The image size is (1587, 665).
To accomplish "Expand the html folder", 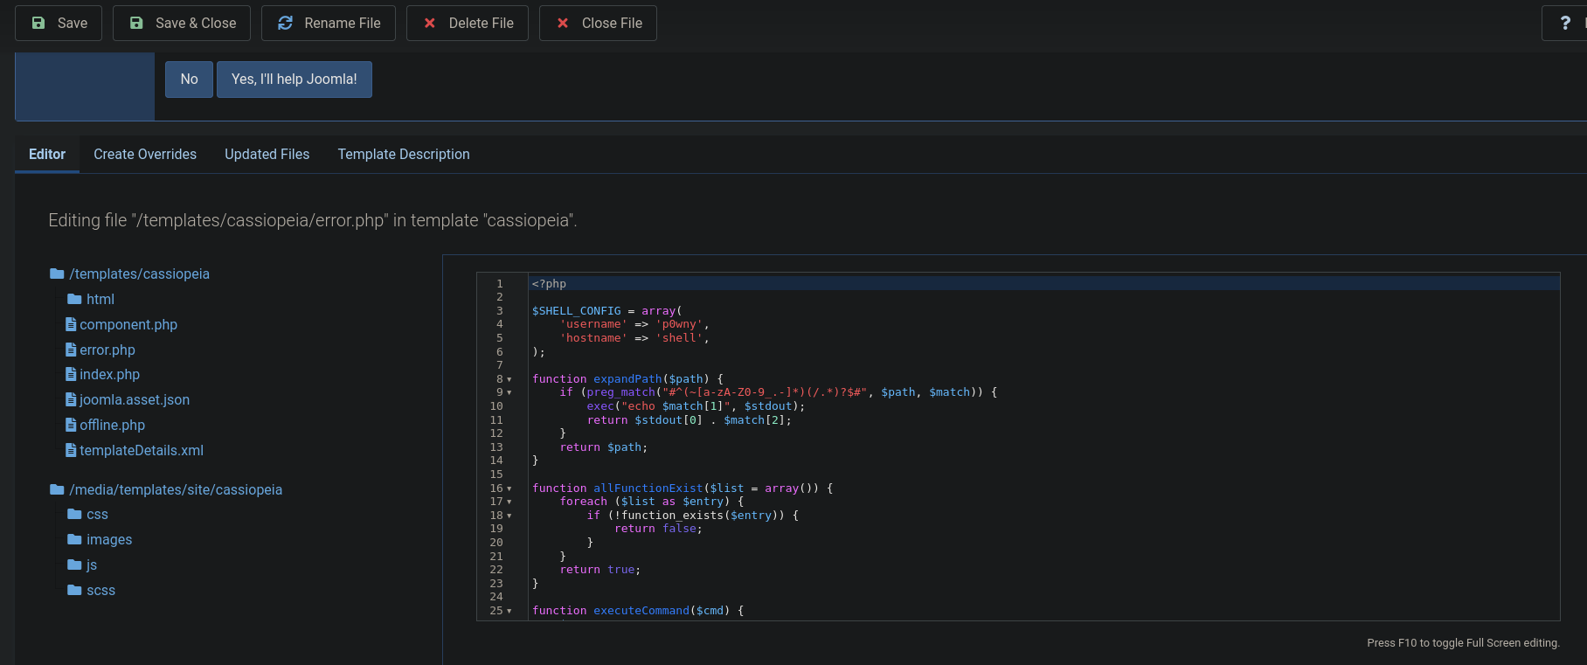I will point(100,299).
